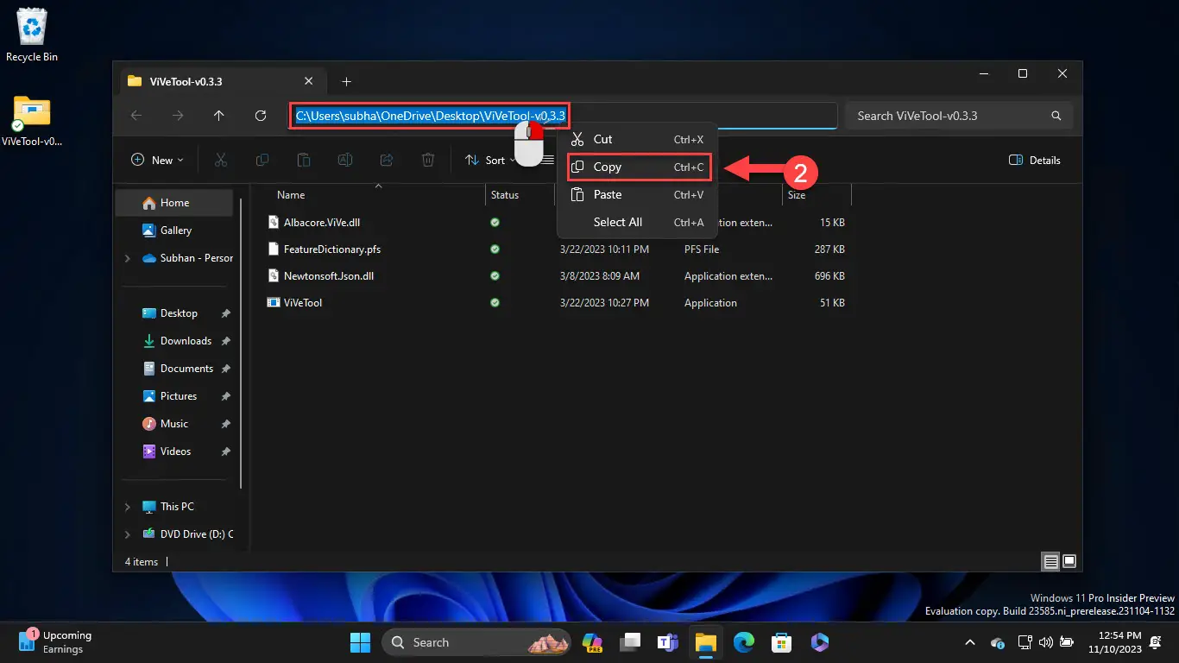This screenshot has width=1179, height=663.
Task: Go up one folder level arrow
Action: coord(219,116)
